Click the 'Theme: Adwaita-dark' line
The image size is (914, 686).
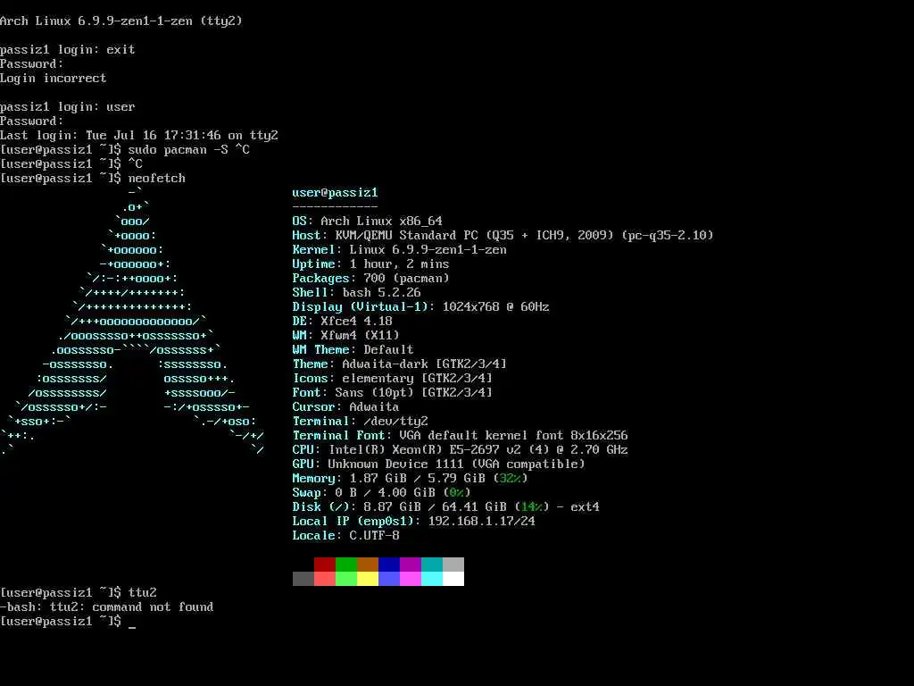coord(399,364)
